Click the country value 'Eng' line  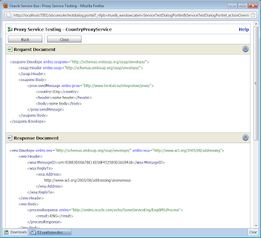[x=57, y=92]
